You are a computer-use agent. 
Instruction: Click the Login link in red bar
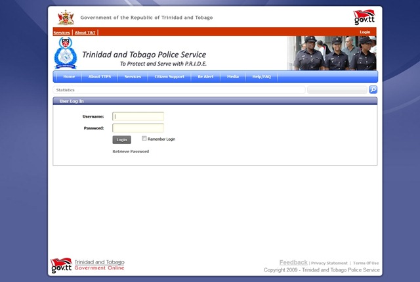click(365, 32)
